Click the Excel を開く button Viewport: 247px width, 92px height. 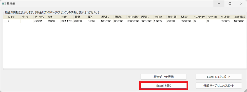click(x=164, y=86)
